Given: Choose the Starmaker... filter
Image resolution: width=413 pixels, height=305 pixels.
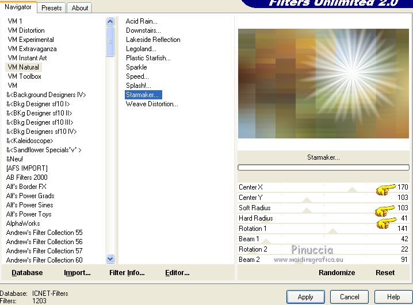Looking at the screenshot, I should pos(143,95).
